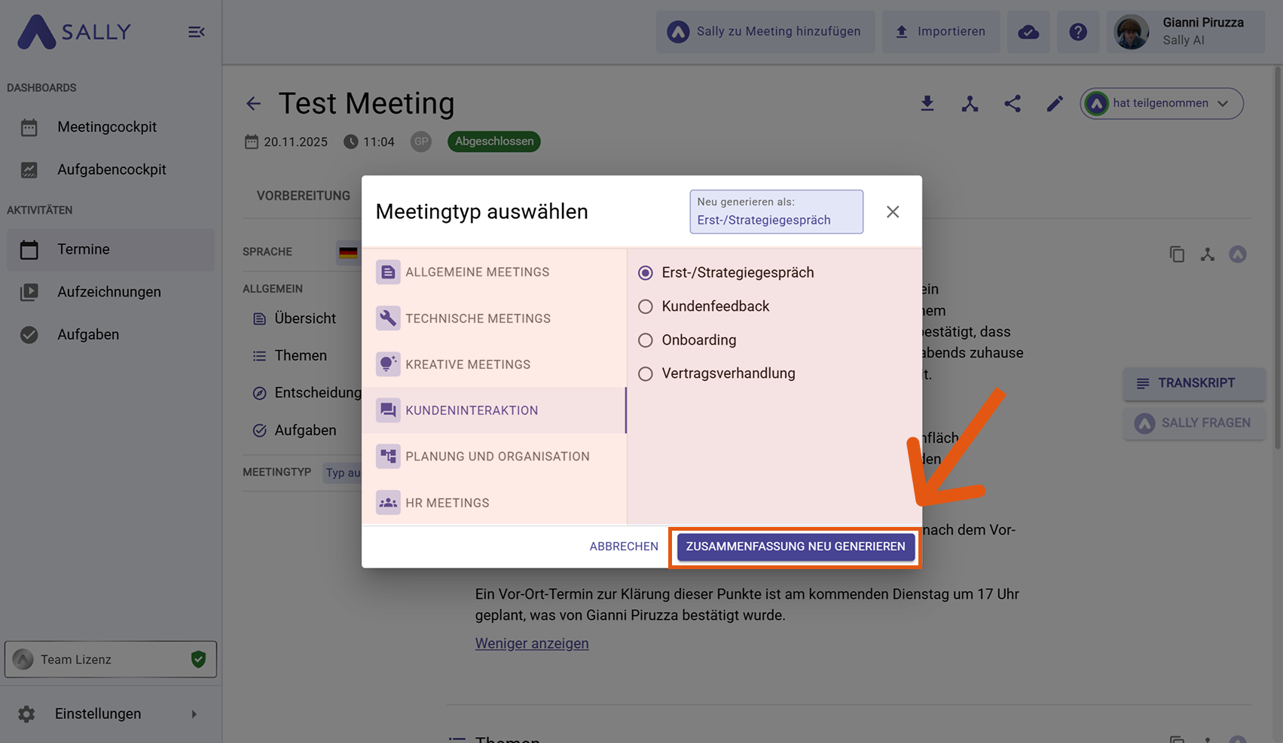Click the share icon in meeting header
This screenshot has width=1283, height=743.
[1013, 104]
